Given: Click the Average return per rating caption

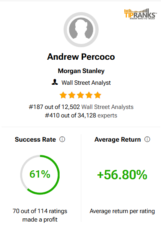Looking at the screenshot, I should coord(122,211).
